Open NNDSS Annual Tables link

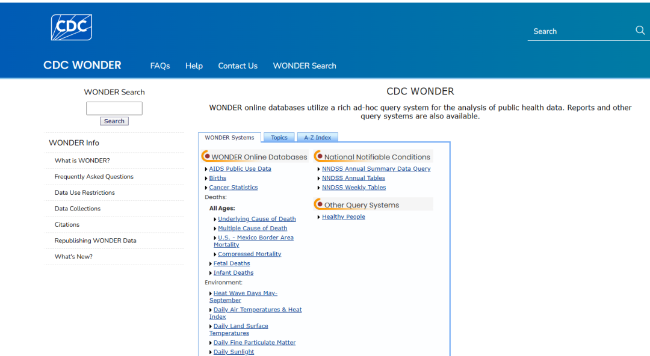[x=354, y=178]
